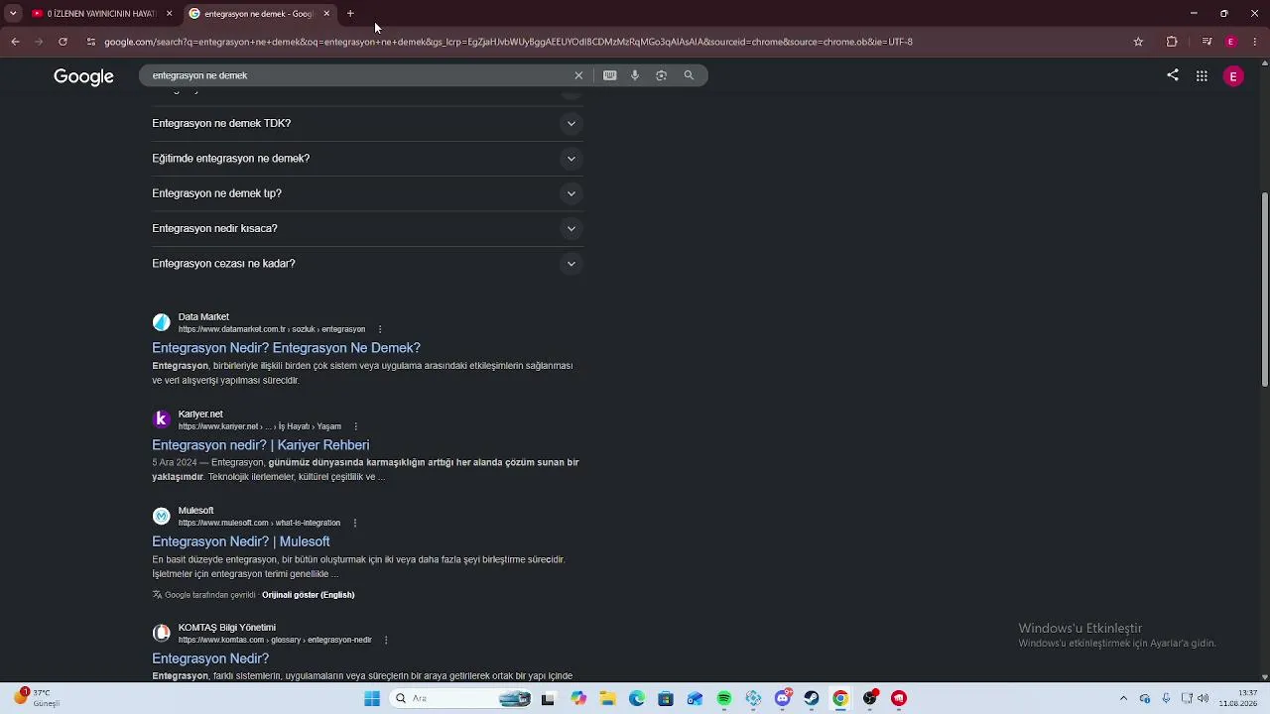Click the Google logo
Viewport: 1270px width, 714px height.
83,76
